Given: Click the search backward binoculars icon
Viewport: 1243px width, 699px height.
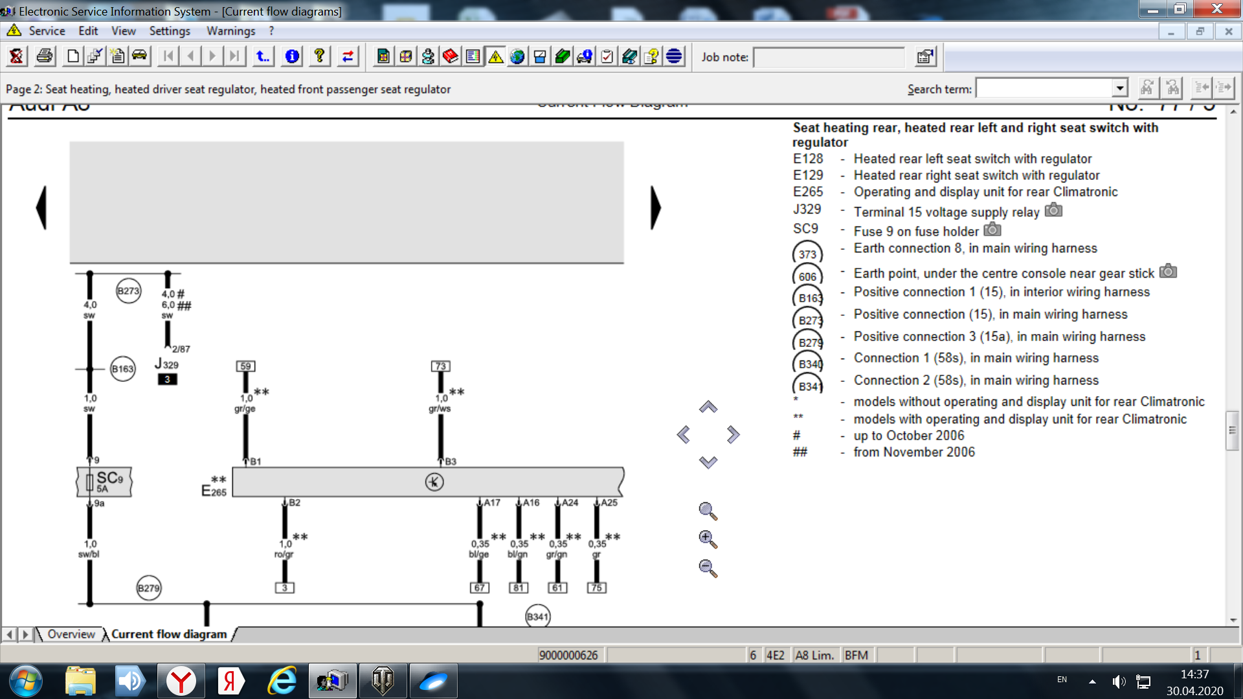Looking at the screenshot, I should coord(1172,88).
